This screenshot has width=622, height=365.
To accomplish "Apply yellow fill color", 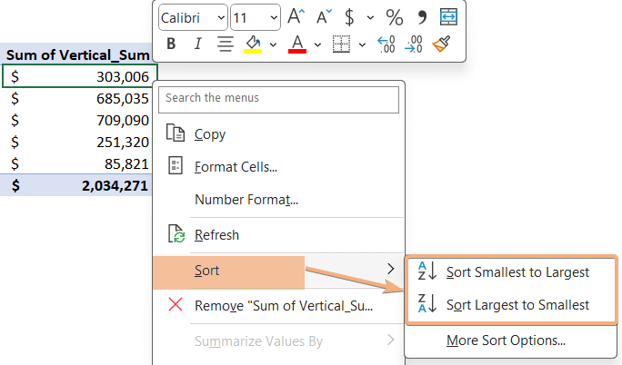I will click(x=253, y=44).
